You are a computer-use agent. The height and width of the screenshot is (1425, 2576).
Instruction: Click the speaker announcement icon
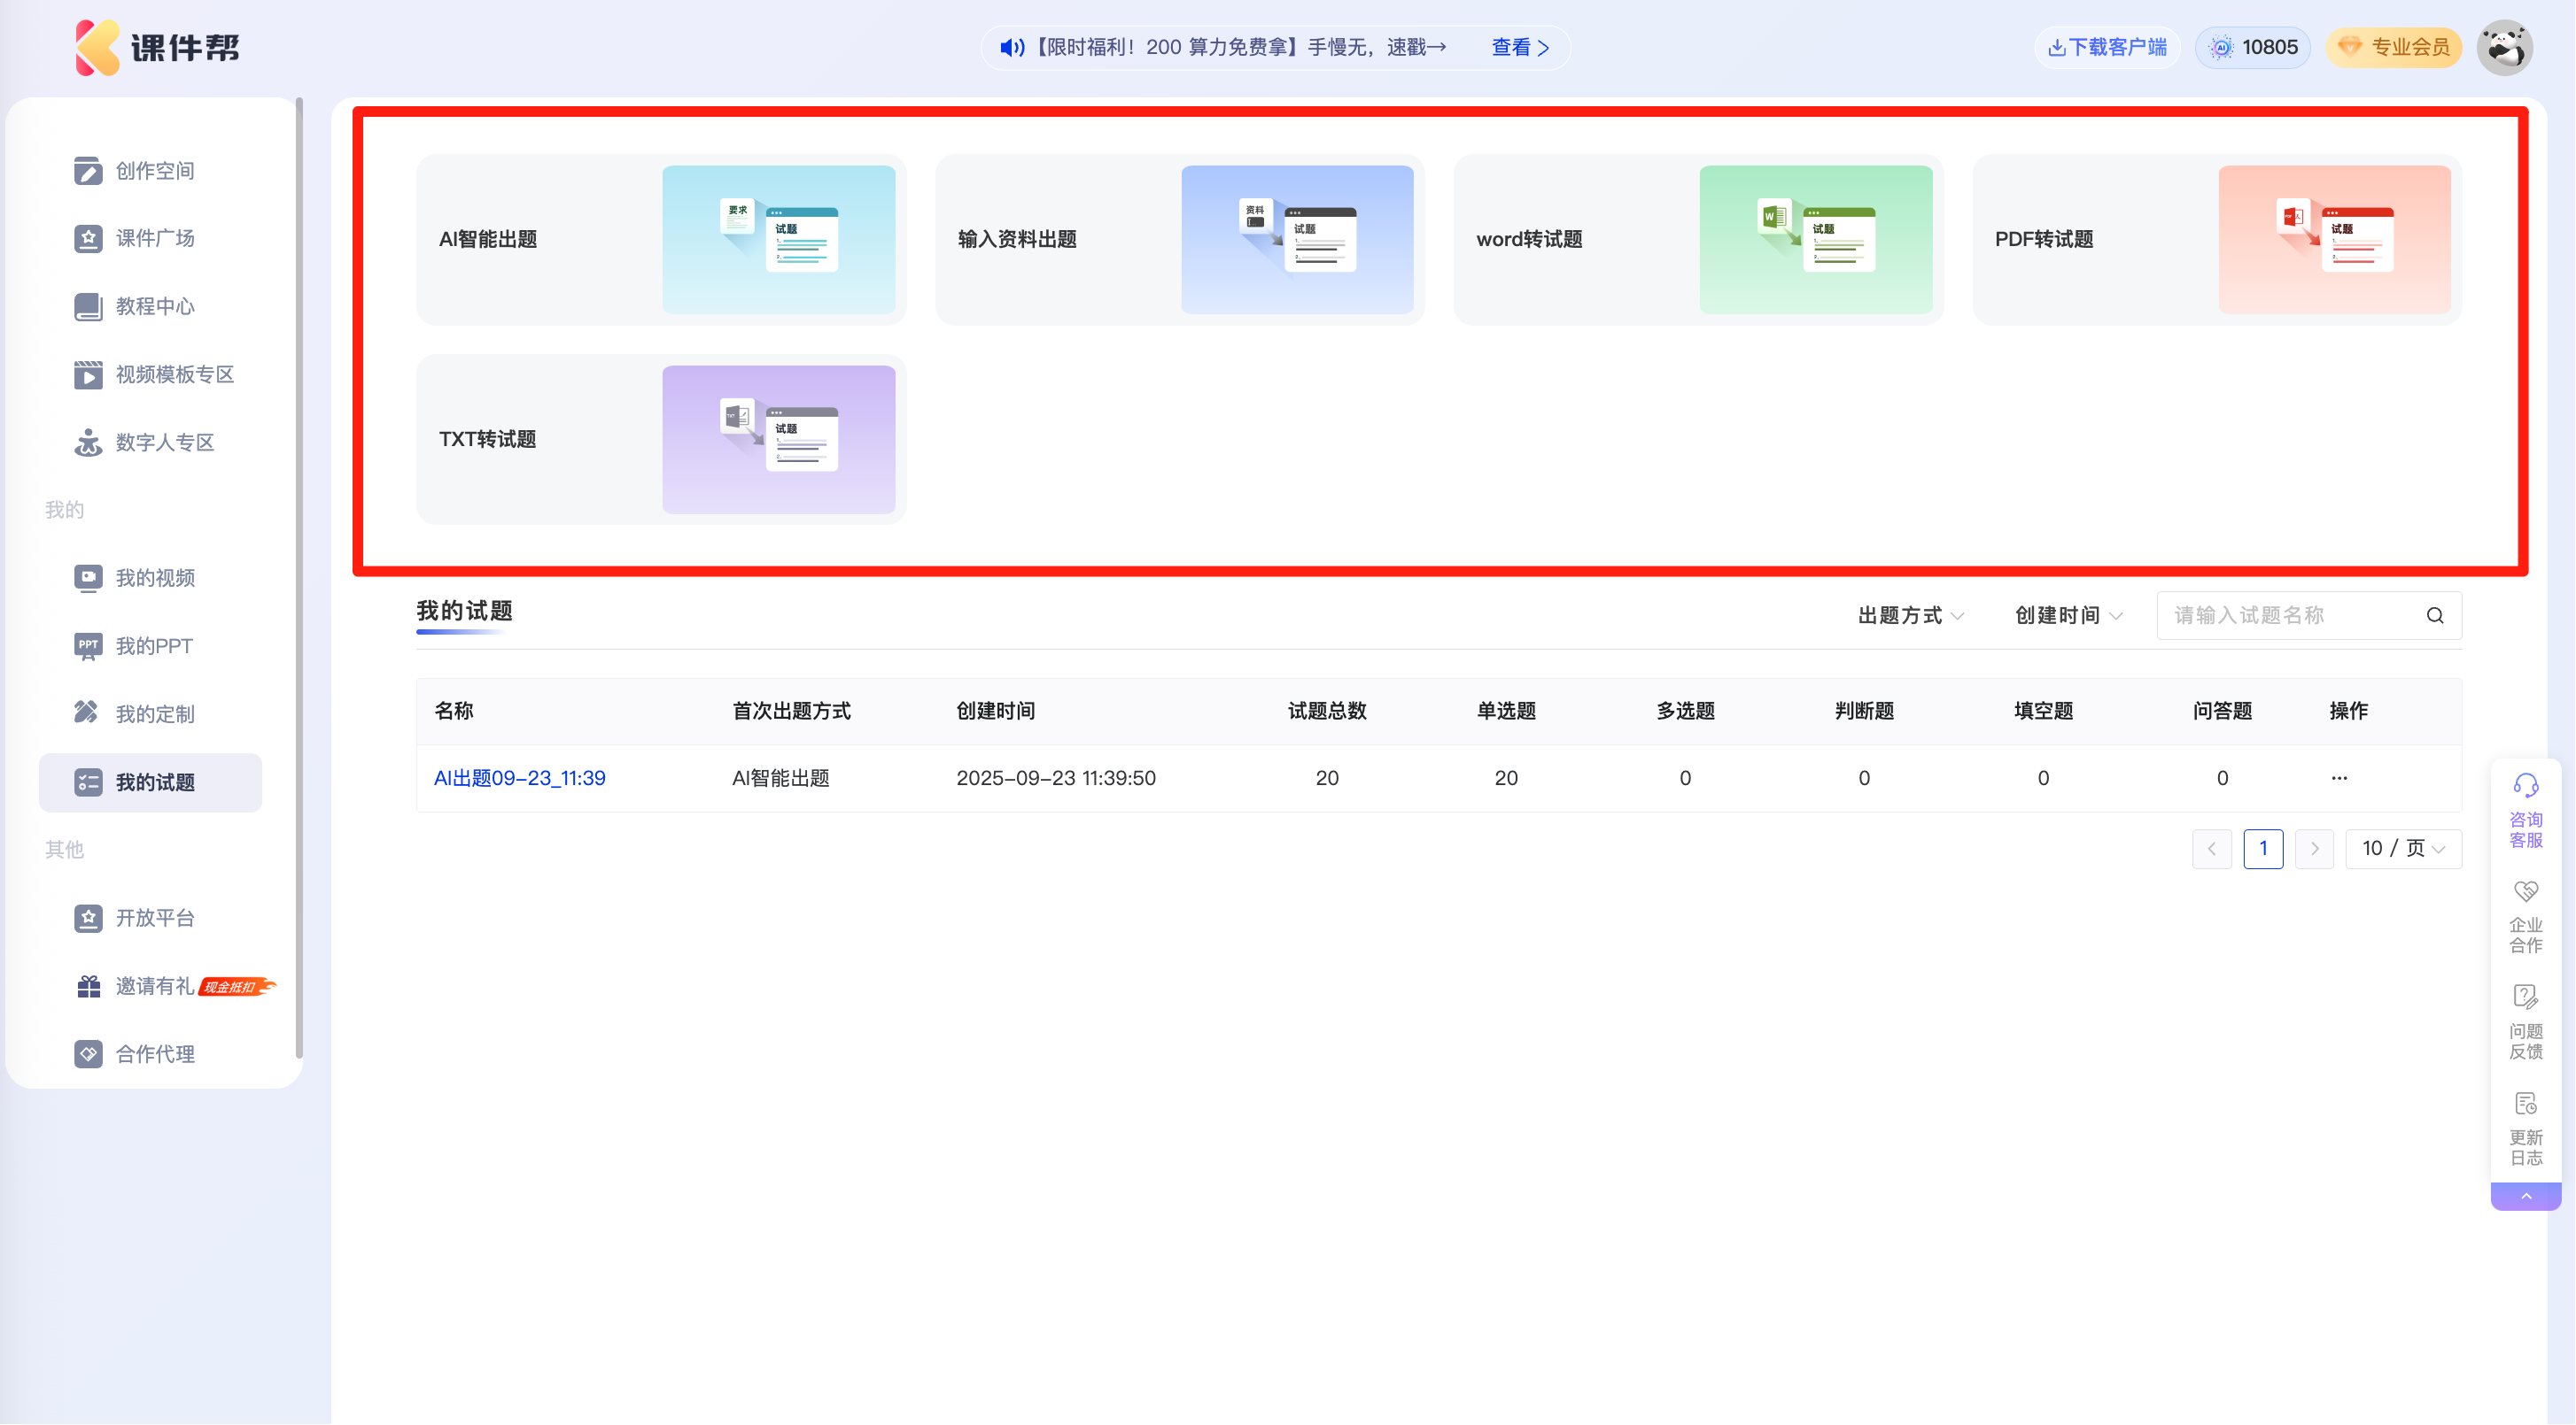point(1012,47)
